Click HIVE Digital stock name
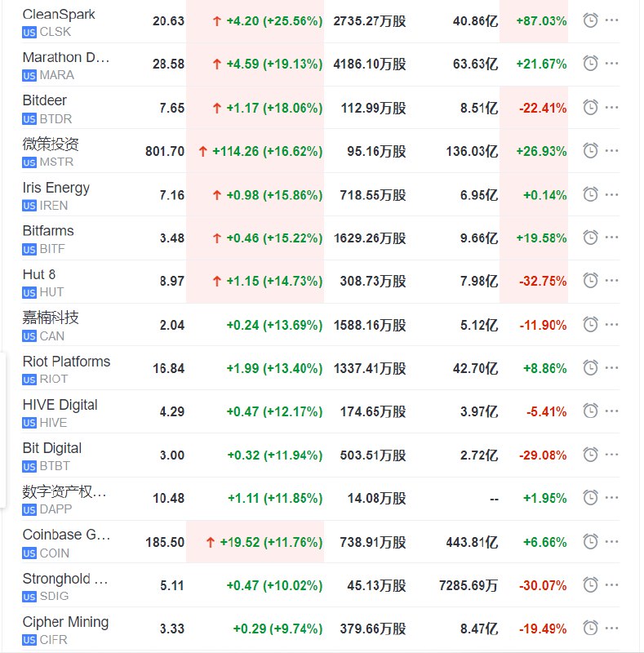 pos(60,405)
